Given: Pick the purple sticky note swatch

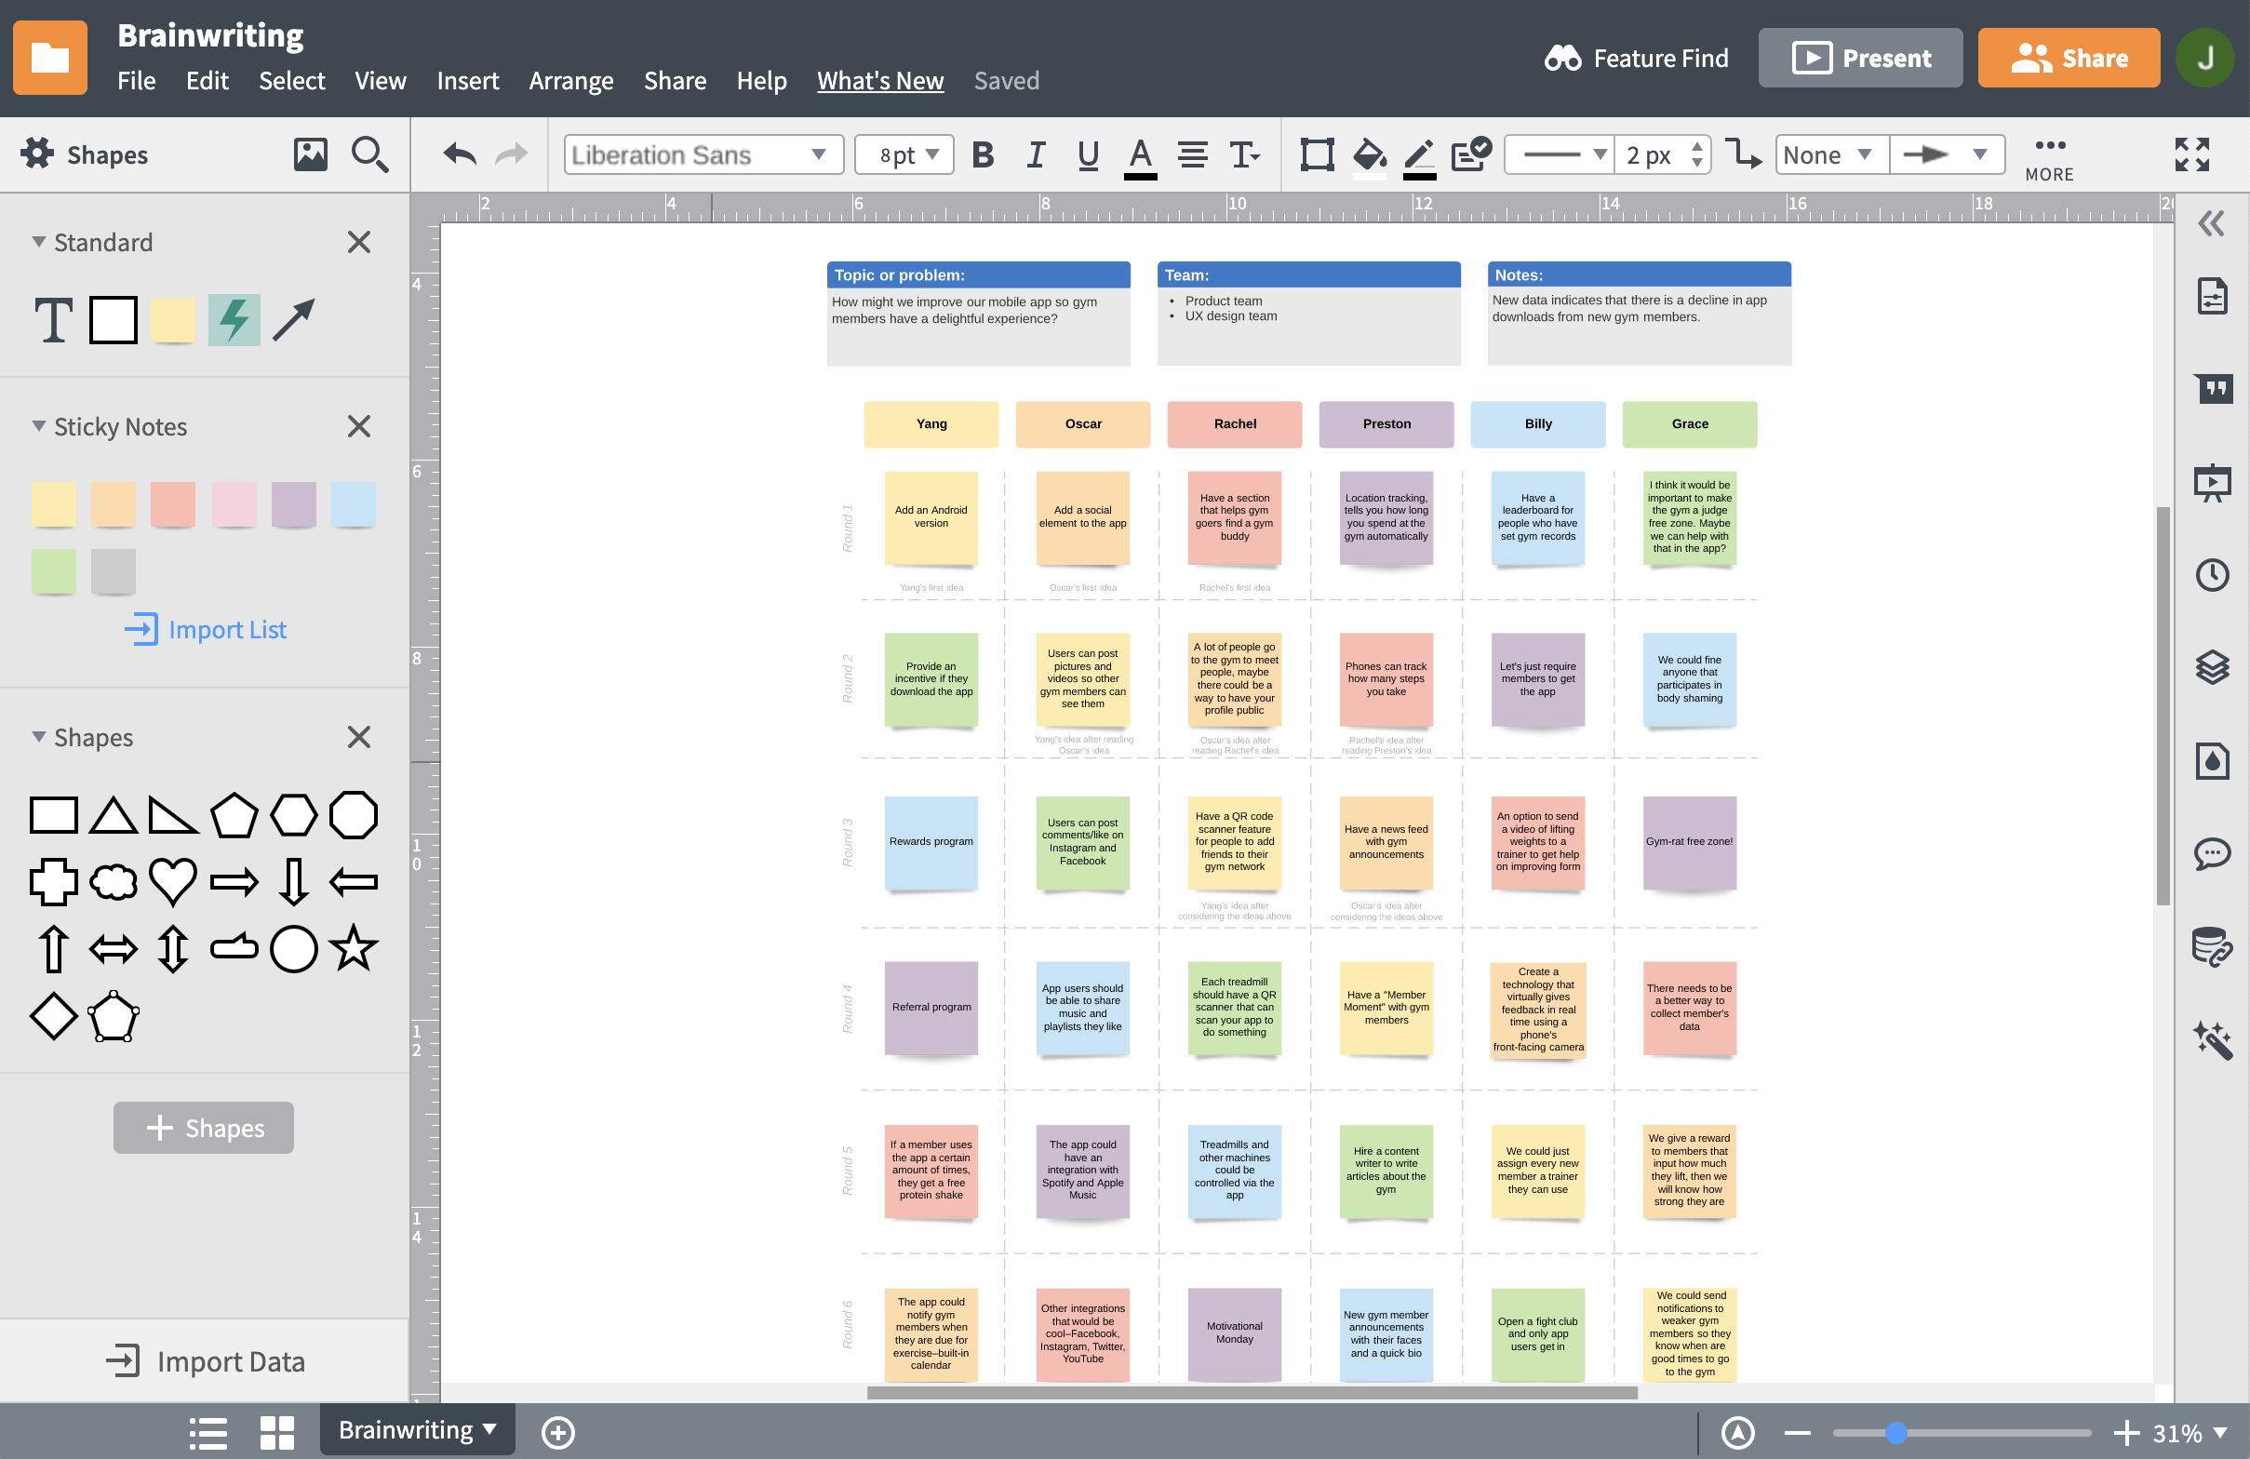Looking at the screenshot, I should pos(293,504).
